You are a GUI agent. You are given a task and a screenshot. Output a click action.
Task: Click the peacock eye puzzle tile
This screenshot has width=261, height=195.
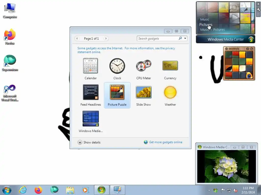pyautogui.click(x=249, y=75)
